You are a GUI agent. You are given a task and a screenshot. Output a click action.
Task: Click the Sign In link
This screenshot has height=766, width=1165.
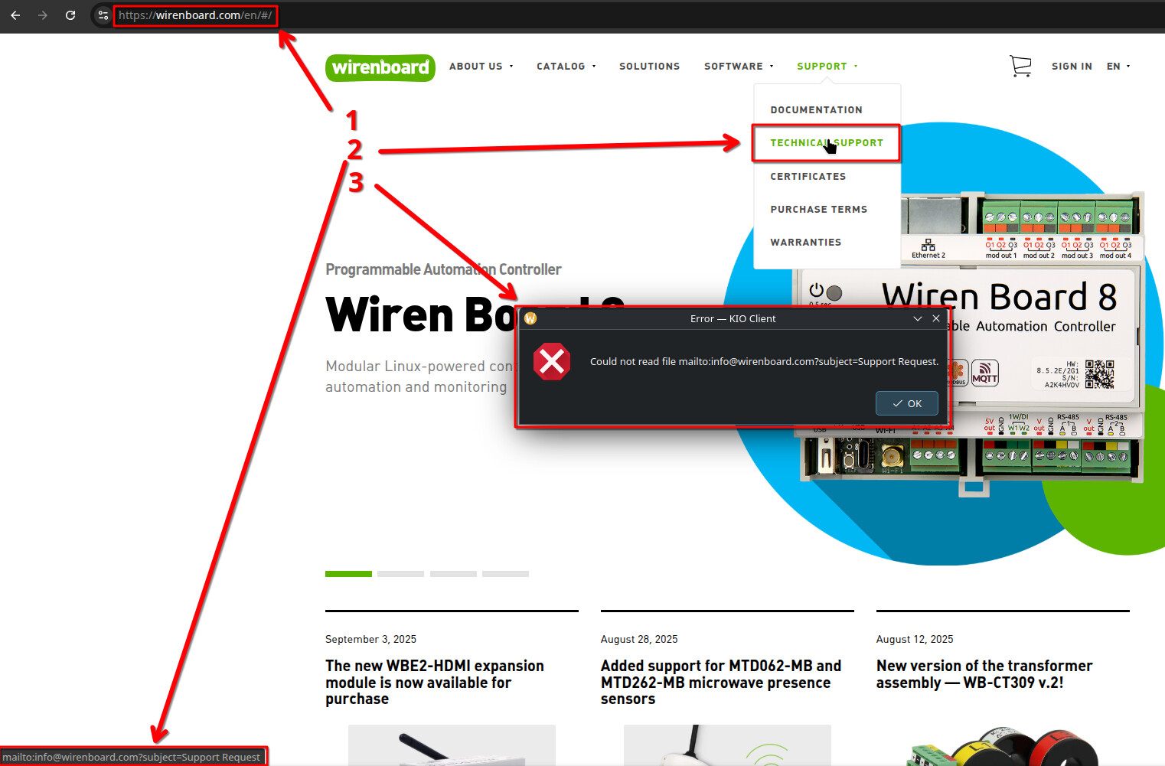pos(1072,67)
